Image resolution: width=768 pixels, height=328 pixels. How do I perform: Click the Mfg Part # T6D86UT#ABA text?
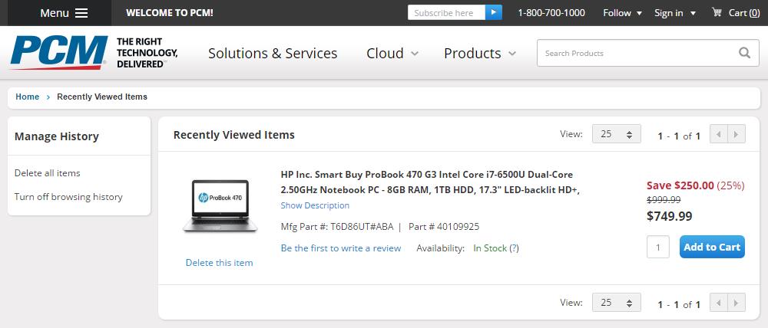tap(338, 227)
